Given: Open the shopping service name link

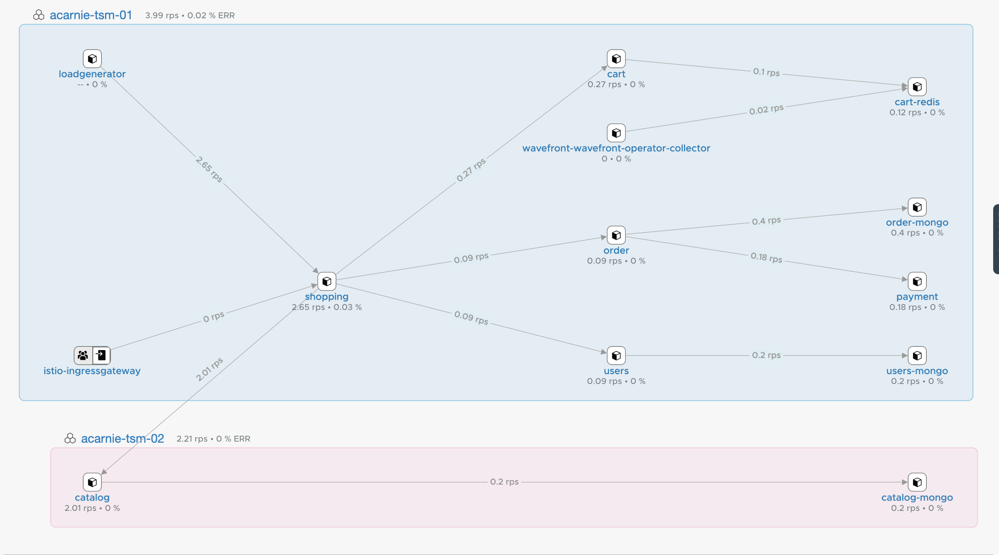Looking at the screenshot, I should 327,296.
